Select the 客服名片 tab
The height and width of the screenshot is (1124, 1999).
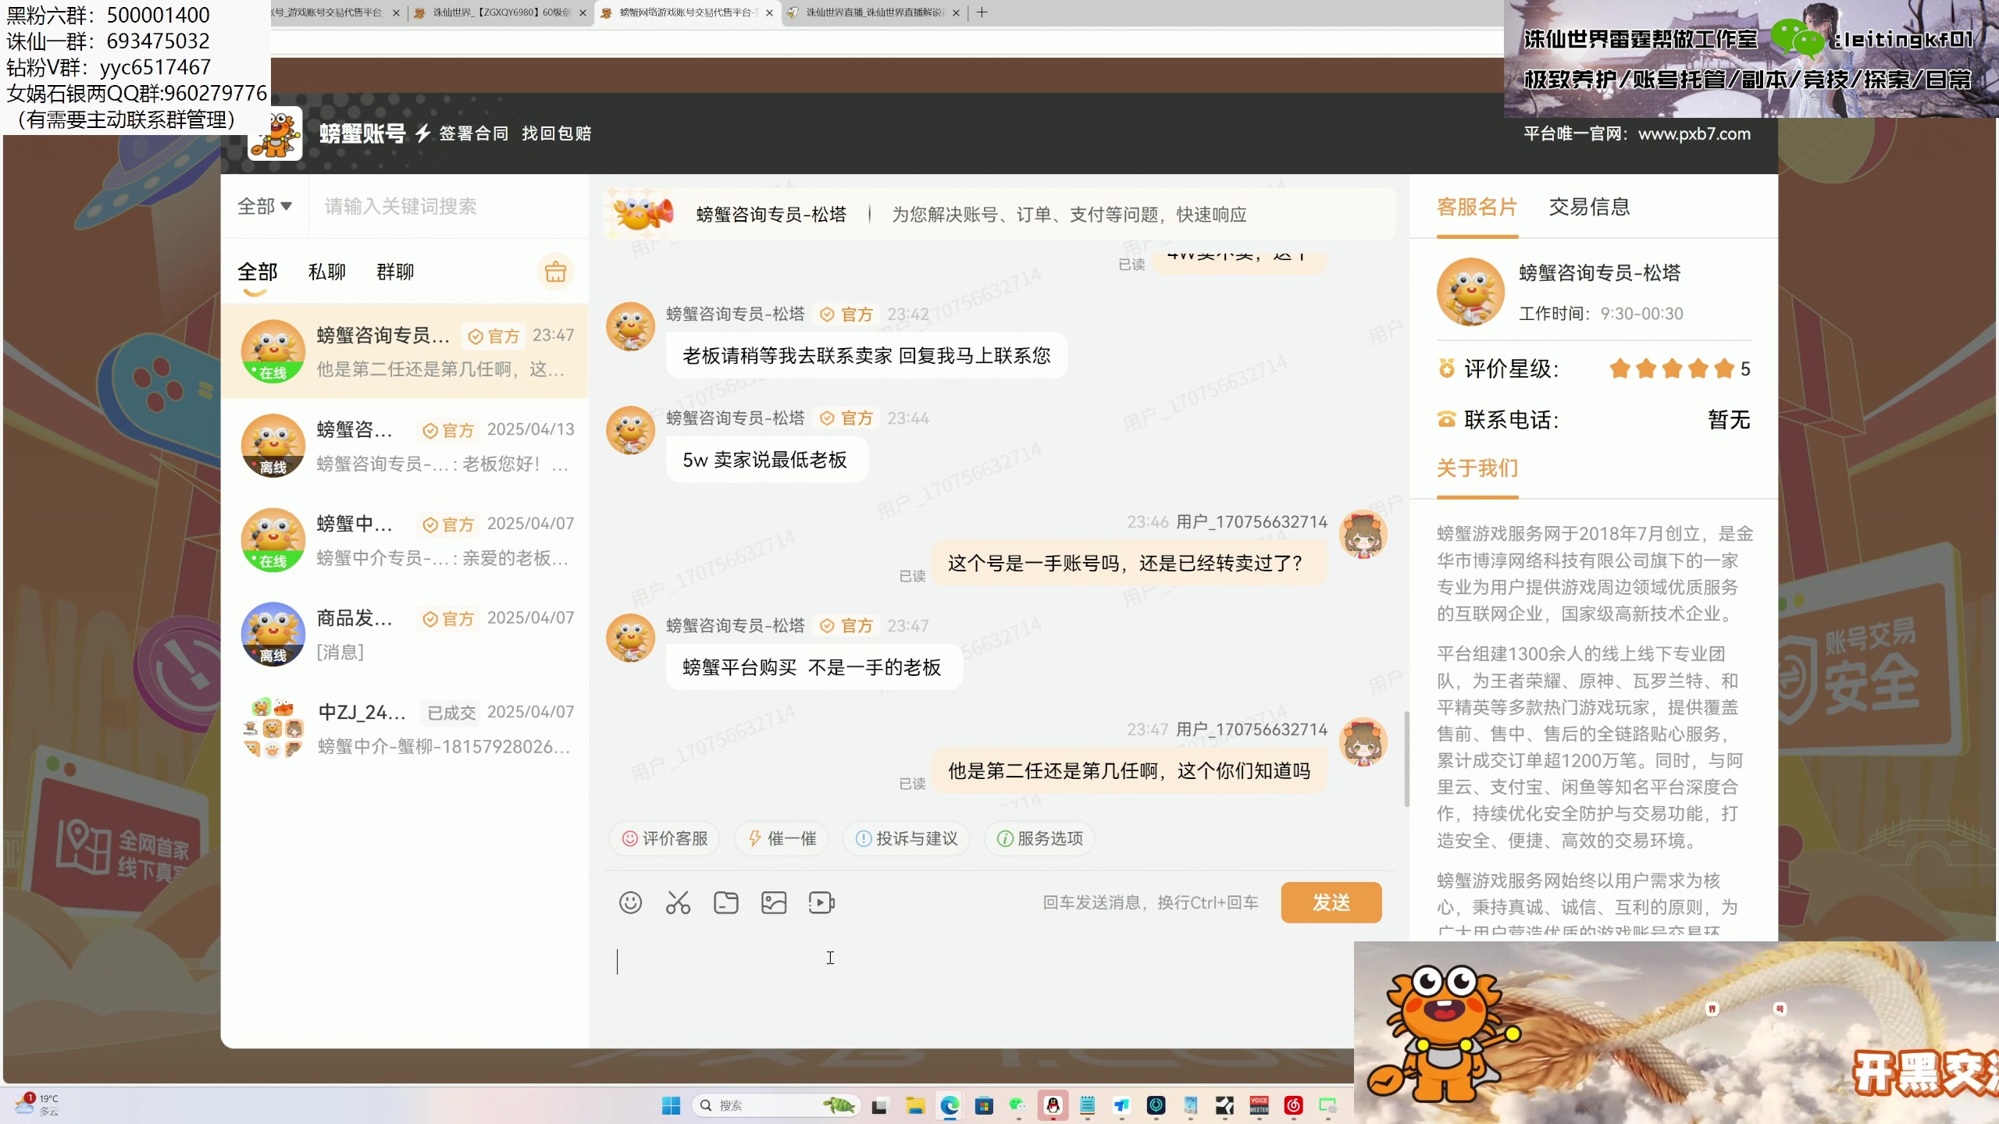1477,207
